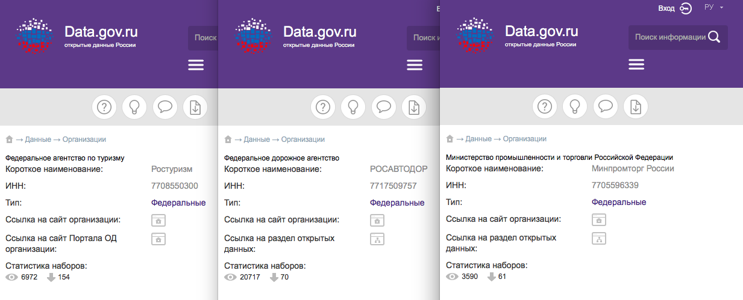The width and height of the screenshot is (743, 300).
Task: Click Организации breadcrumb in Minpromtorg panel
Action: pyautogui.click(x=525, y=139)
